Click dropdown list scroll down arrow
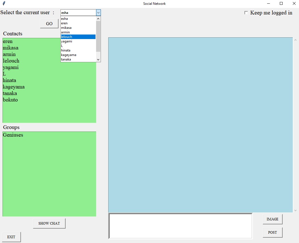Viewport: 299px width, 243px height. (98, 60)
